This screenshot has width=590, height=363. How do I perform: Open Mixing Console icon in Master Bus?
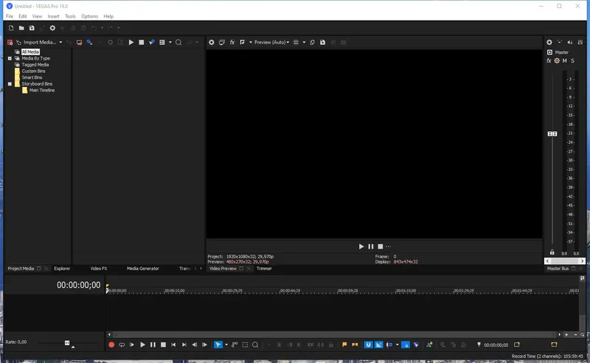pyautogui.click(x=580, y=42)
